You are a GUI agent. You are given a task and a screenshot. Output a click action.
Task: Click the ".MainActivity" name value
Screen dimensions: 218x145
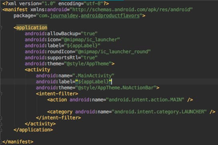pyautogui.click(x=93, y=76)
